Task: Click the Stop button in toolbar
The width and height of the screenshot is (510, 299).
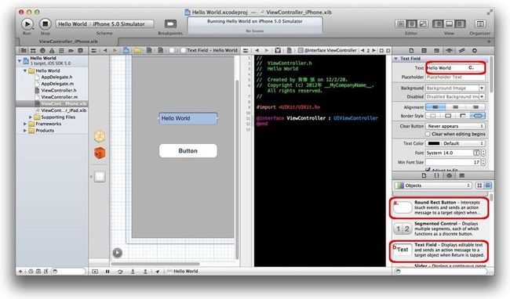Action: (46, 24)
